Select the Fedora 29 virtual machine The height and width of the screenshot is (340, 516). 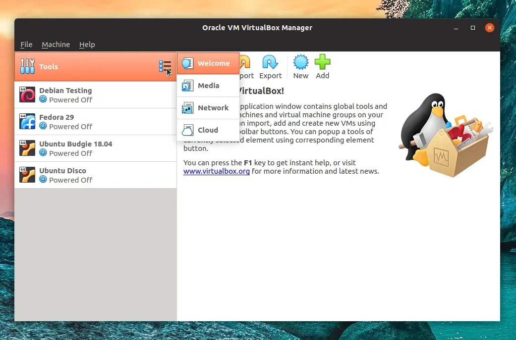(96, 122)
